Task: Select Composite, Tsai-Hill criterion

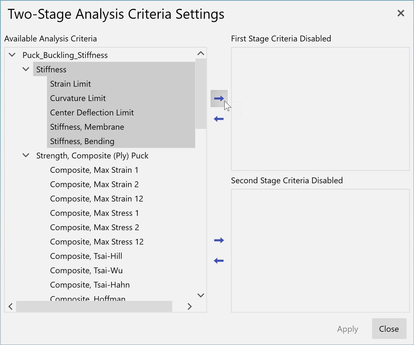Action: [86, 256]
